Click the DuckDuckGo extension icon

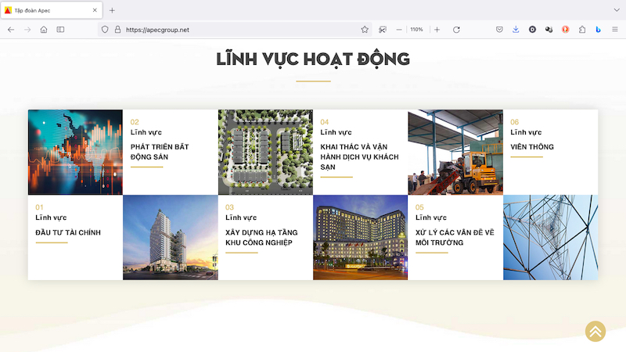566,30
